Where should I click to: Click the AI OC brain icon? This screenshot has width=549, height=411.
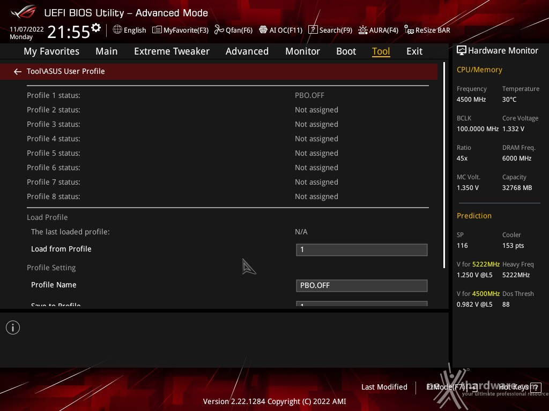click(x=263, y=30)
